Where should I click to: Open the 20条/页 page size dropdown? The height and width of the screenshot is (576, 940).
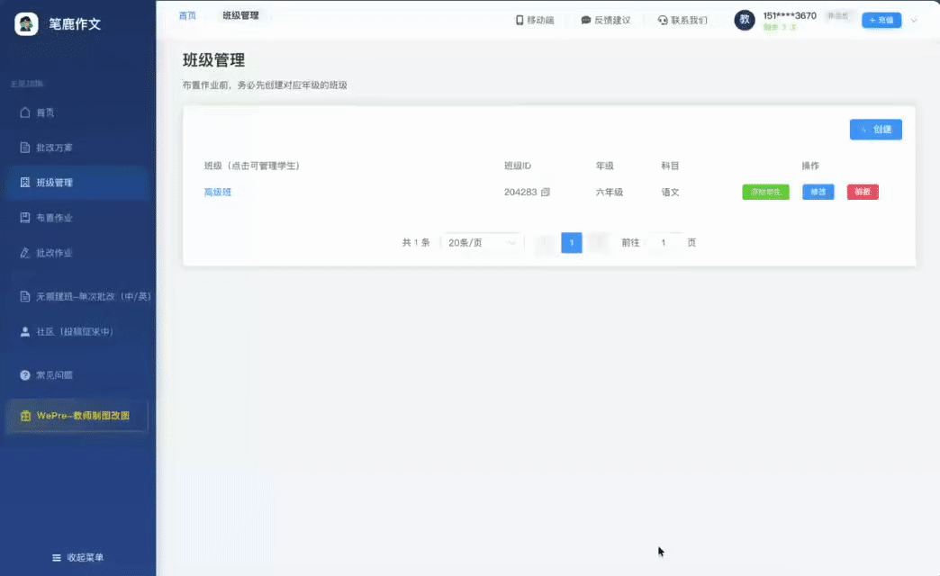(x=483, y=243)
